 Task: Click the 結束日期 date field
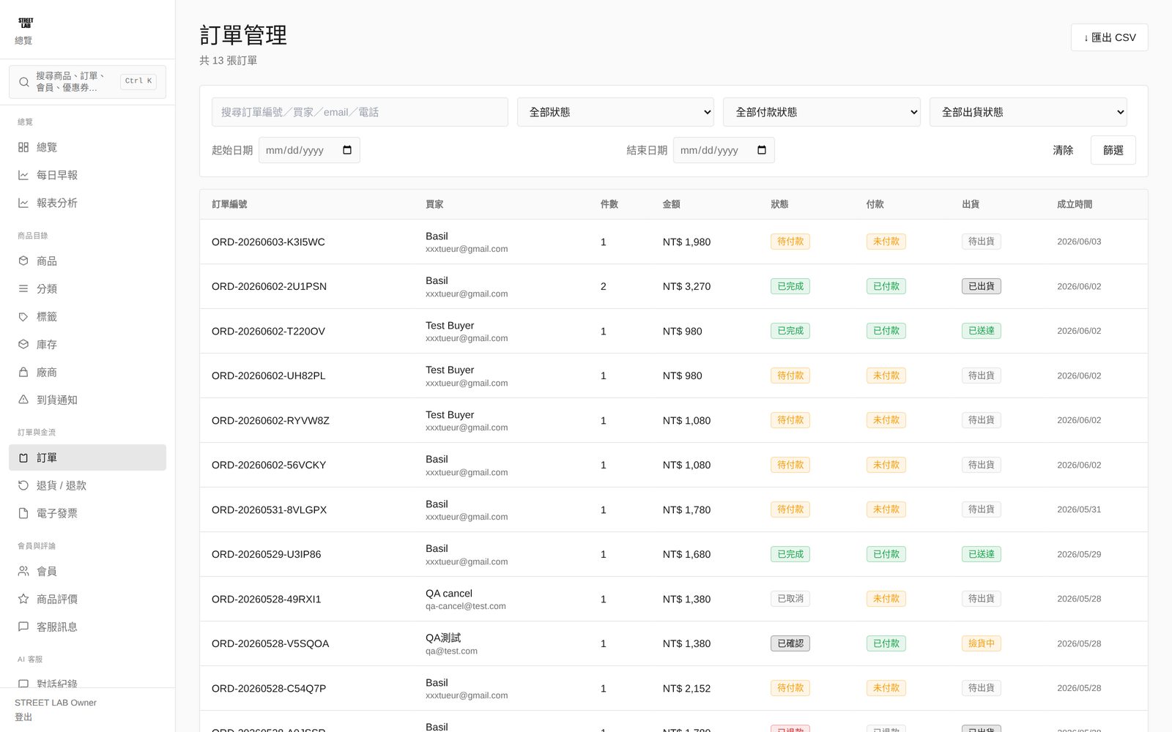click(x=724, y=150)
